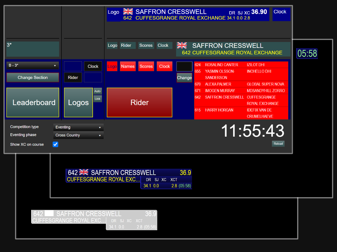Viewport: 337px width, 252px height.
Task: Toggle the Link button beside Logos
Action: point(97,99)
